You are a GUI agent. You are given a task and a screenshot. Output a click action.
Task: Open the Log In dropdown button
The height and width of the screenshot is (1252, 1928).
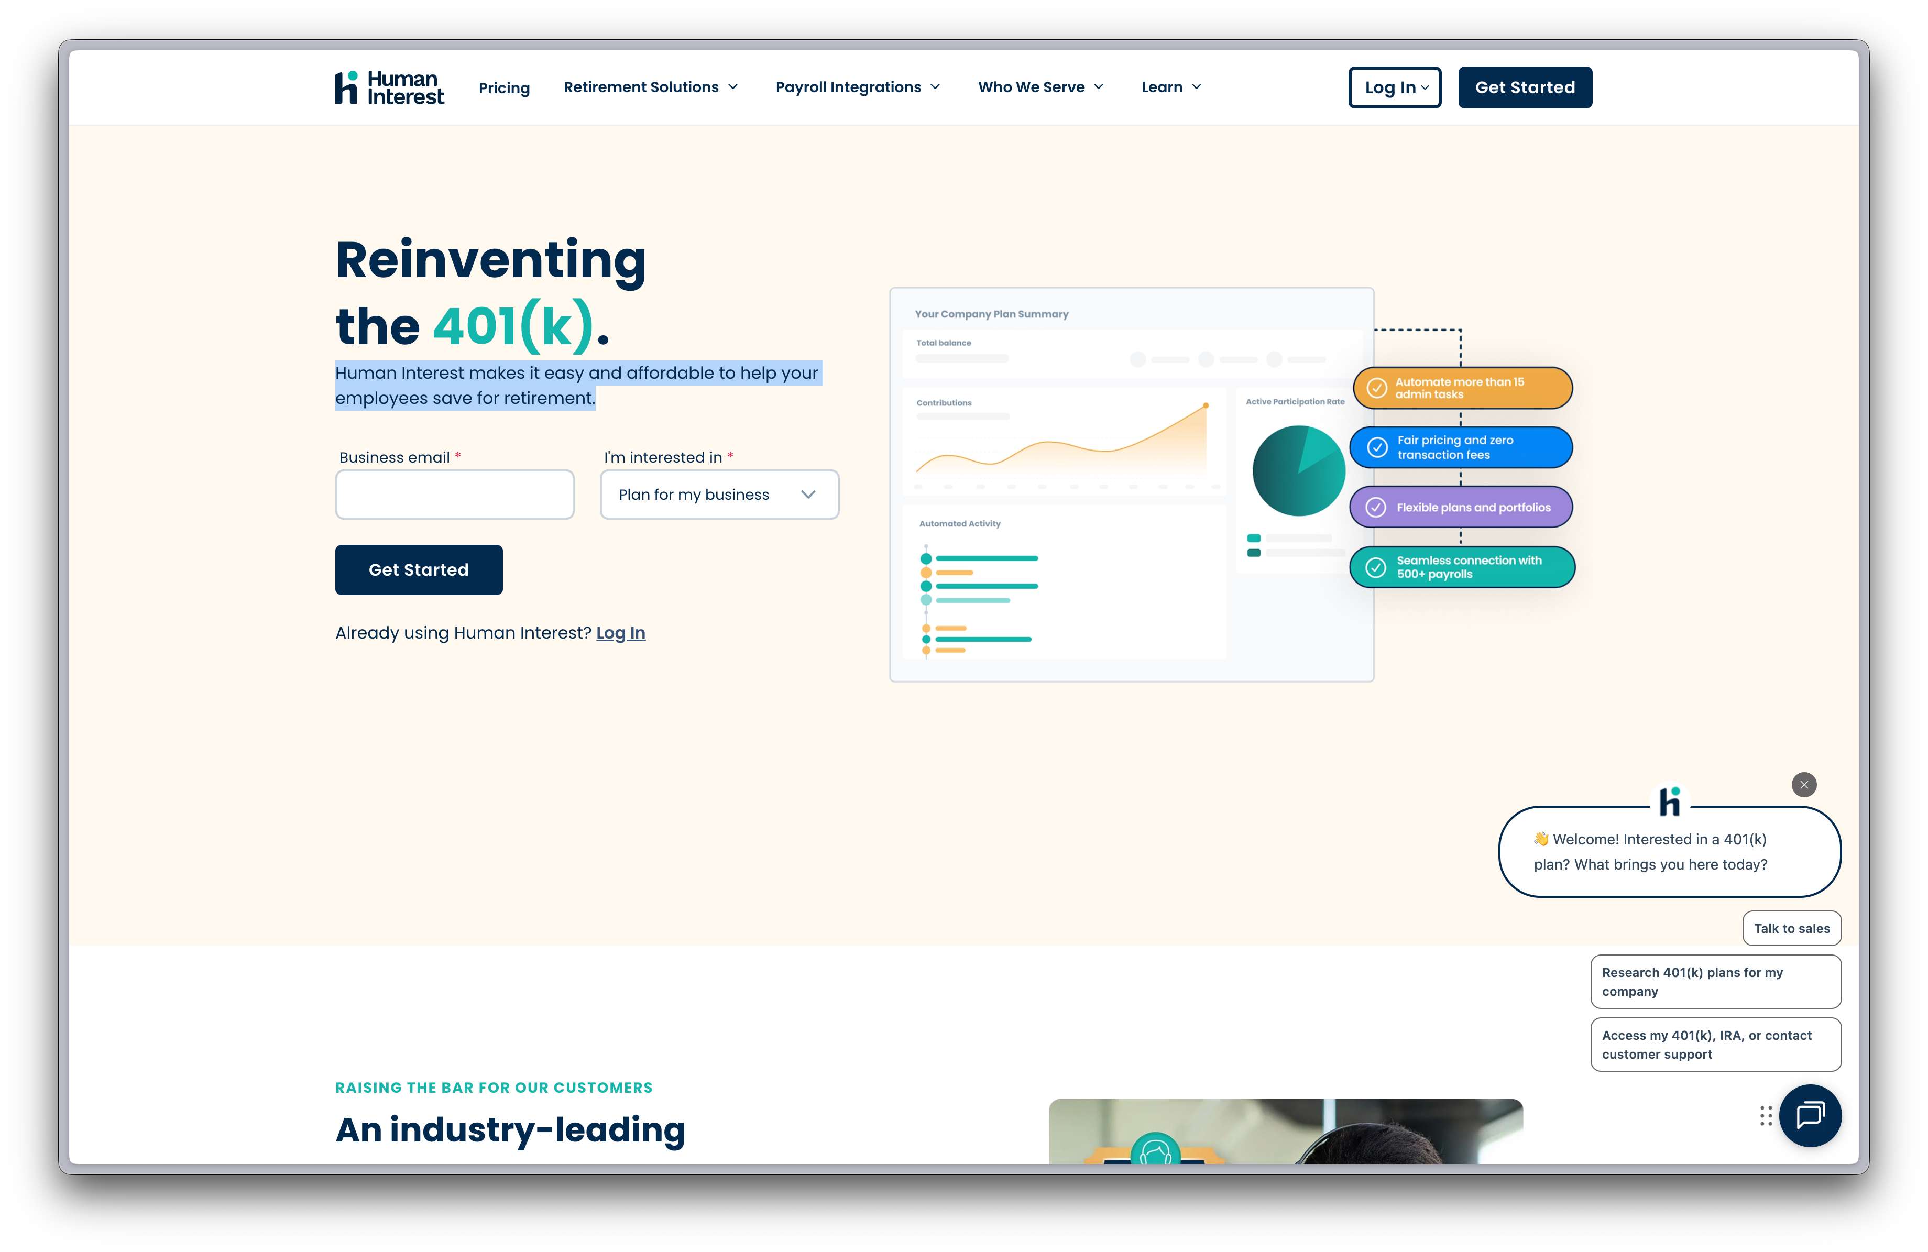[1394, 87]
